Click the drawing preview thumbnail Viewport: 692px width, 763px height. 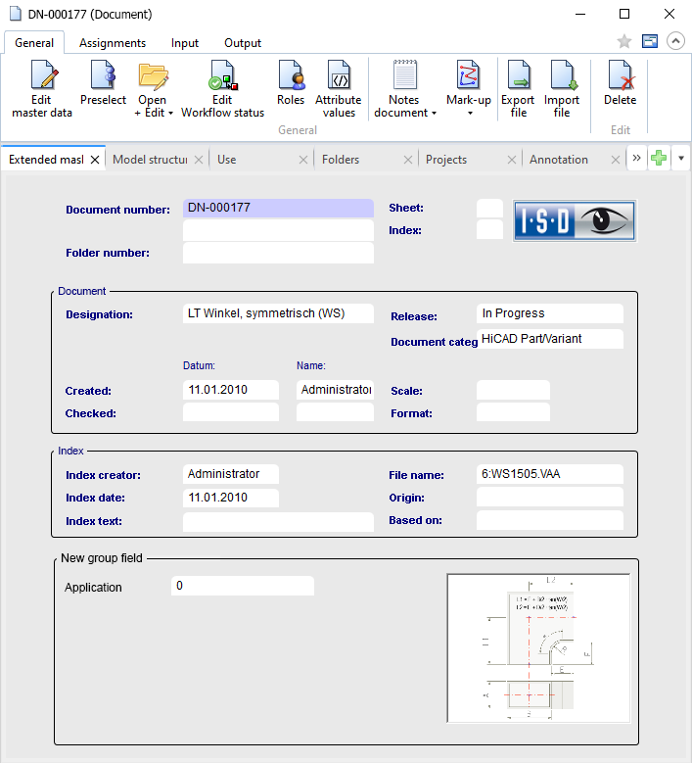tap(537, 647)
